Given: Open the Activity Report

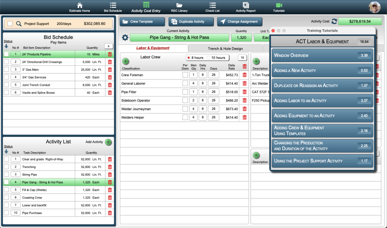Looking at the screenshot, I should point(246,8).
